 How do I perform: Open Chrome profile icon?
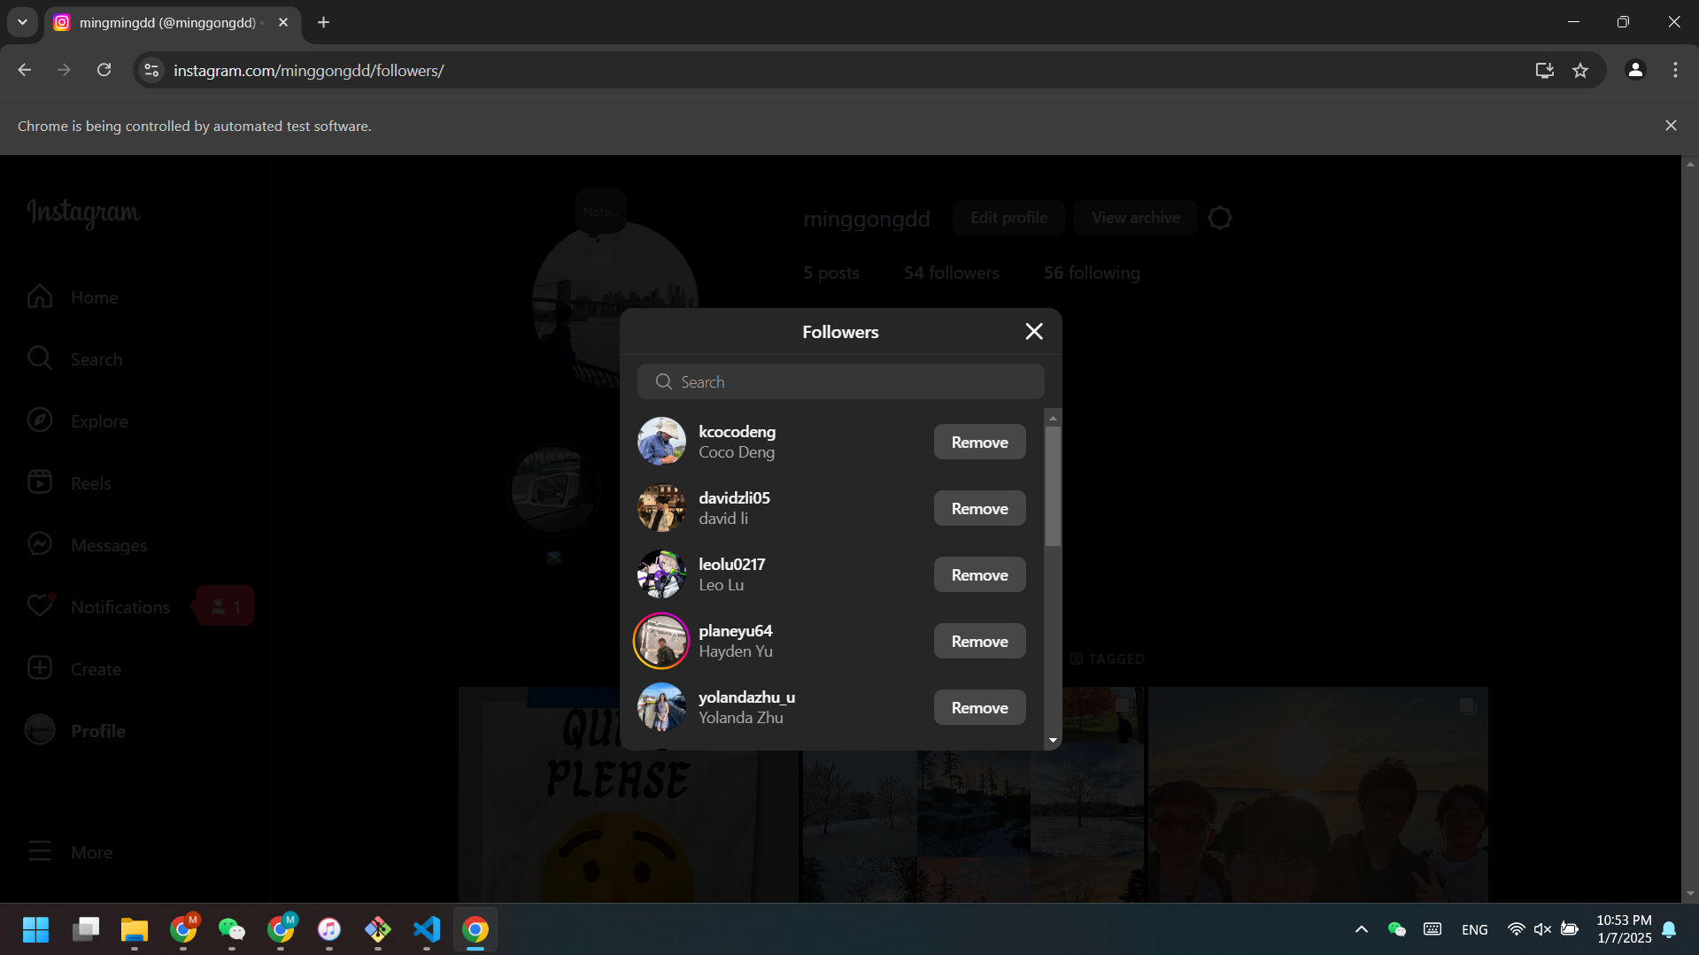coord(1635,70)
